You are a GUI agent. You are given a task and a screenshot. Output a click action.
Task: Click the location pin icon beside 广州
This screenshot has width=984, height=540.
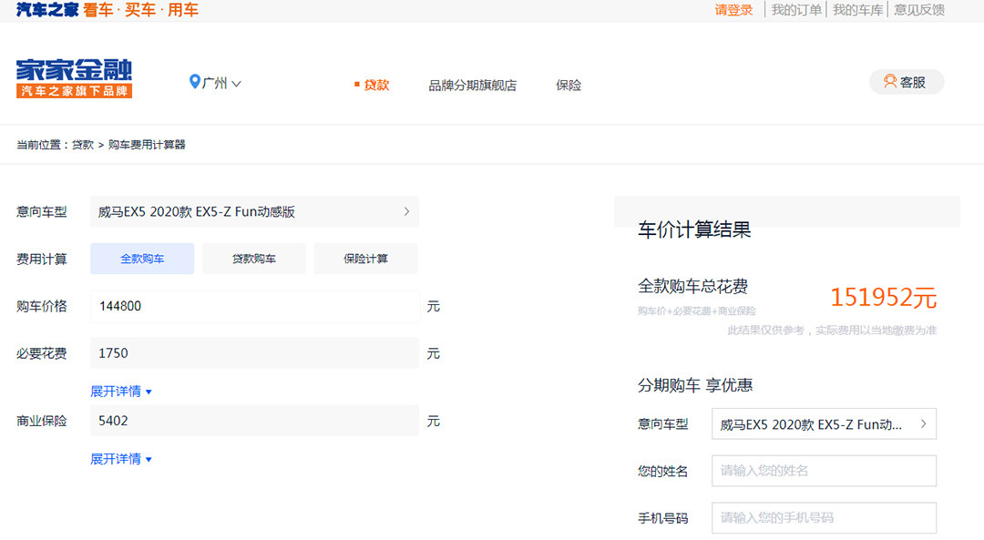[x=194, y=83]
